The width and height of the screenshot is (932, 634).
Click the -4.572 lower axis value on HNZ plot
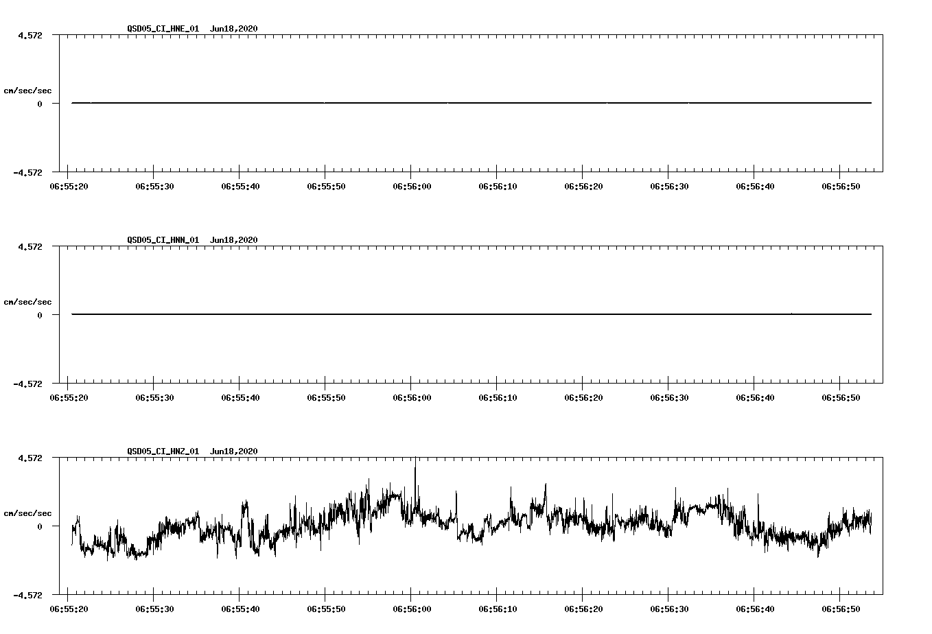click(x=28, y=596)
